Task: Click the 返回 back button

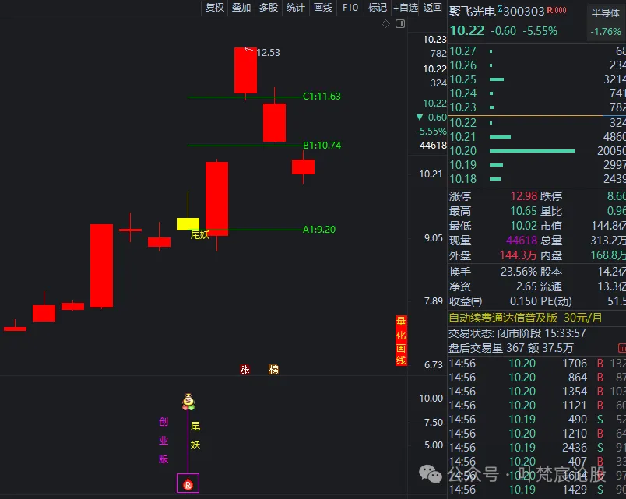Action: pos(433,8)
